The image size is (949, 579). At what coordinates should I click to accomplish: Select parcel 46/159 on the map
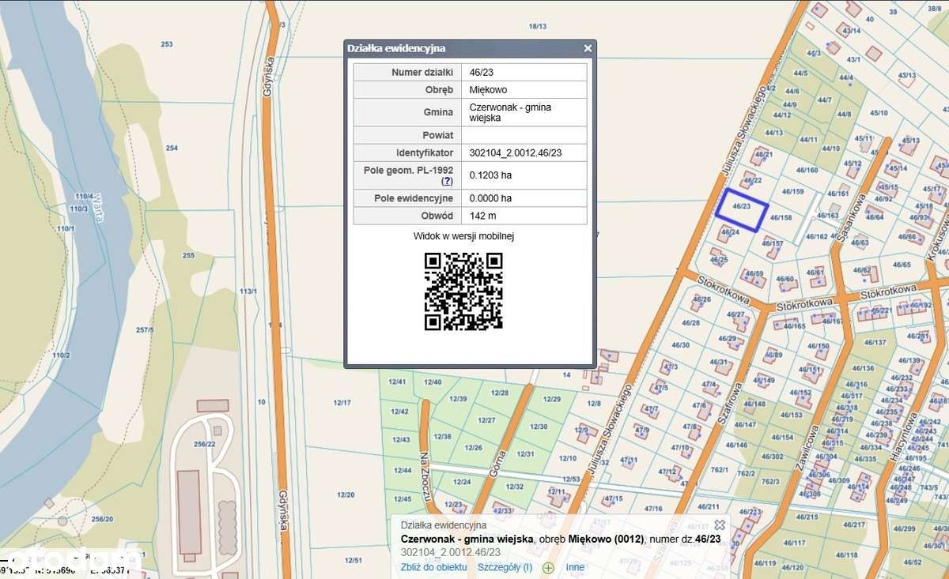click(x=792, y=191)
